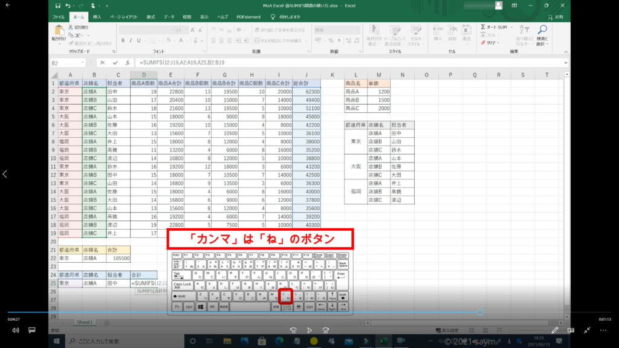
Task: Click the pen edit icon in video controls
Action: tap(555, 330)
